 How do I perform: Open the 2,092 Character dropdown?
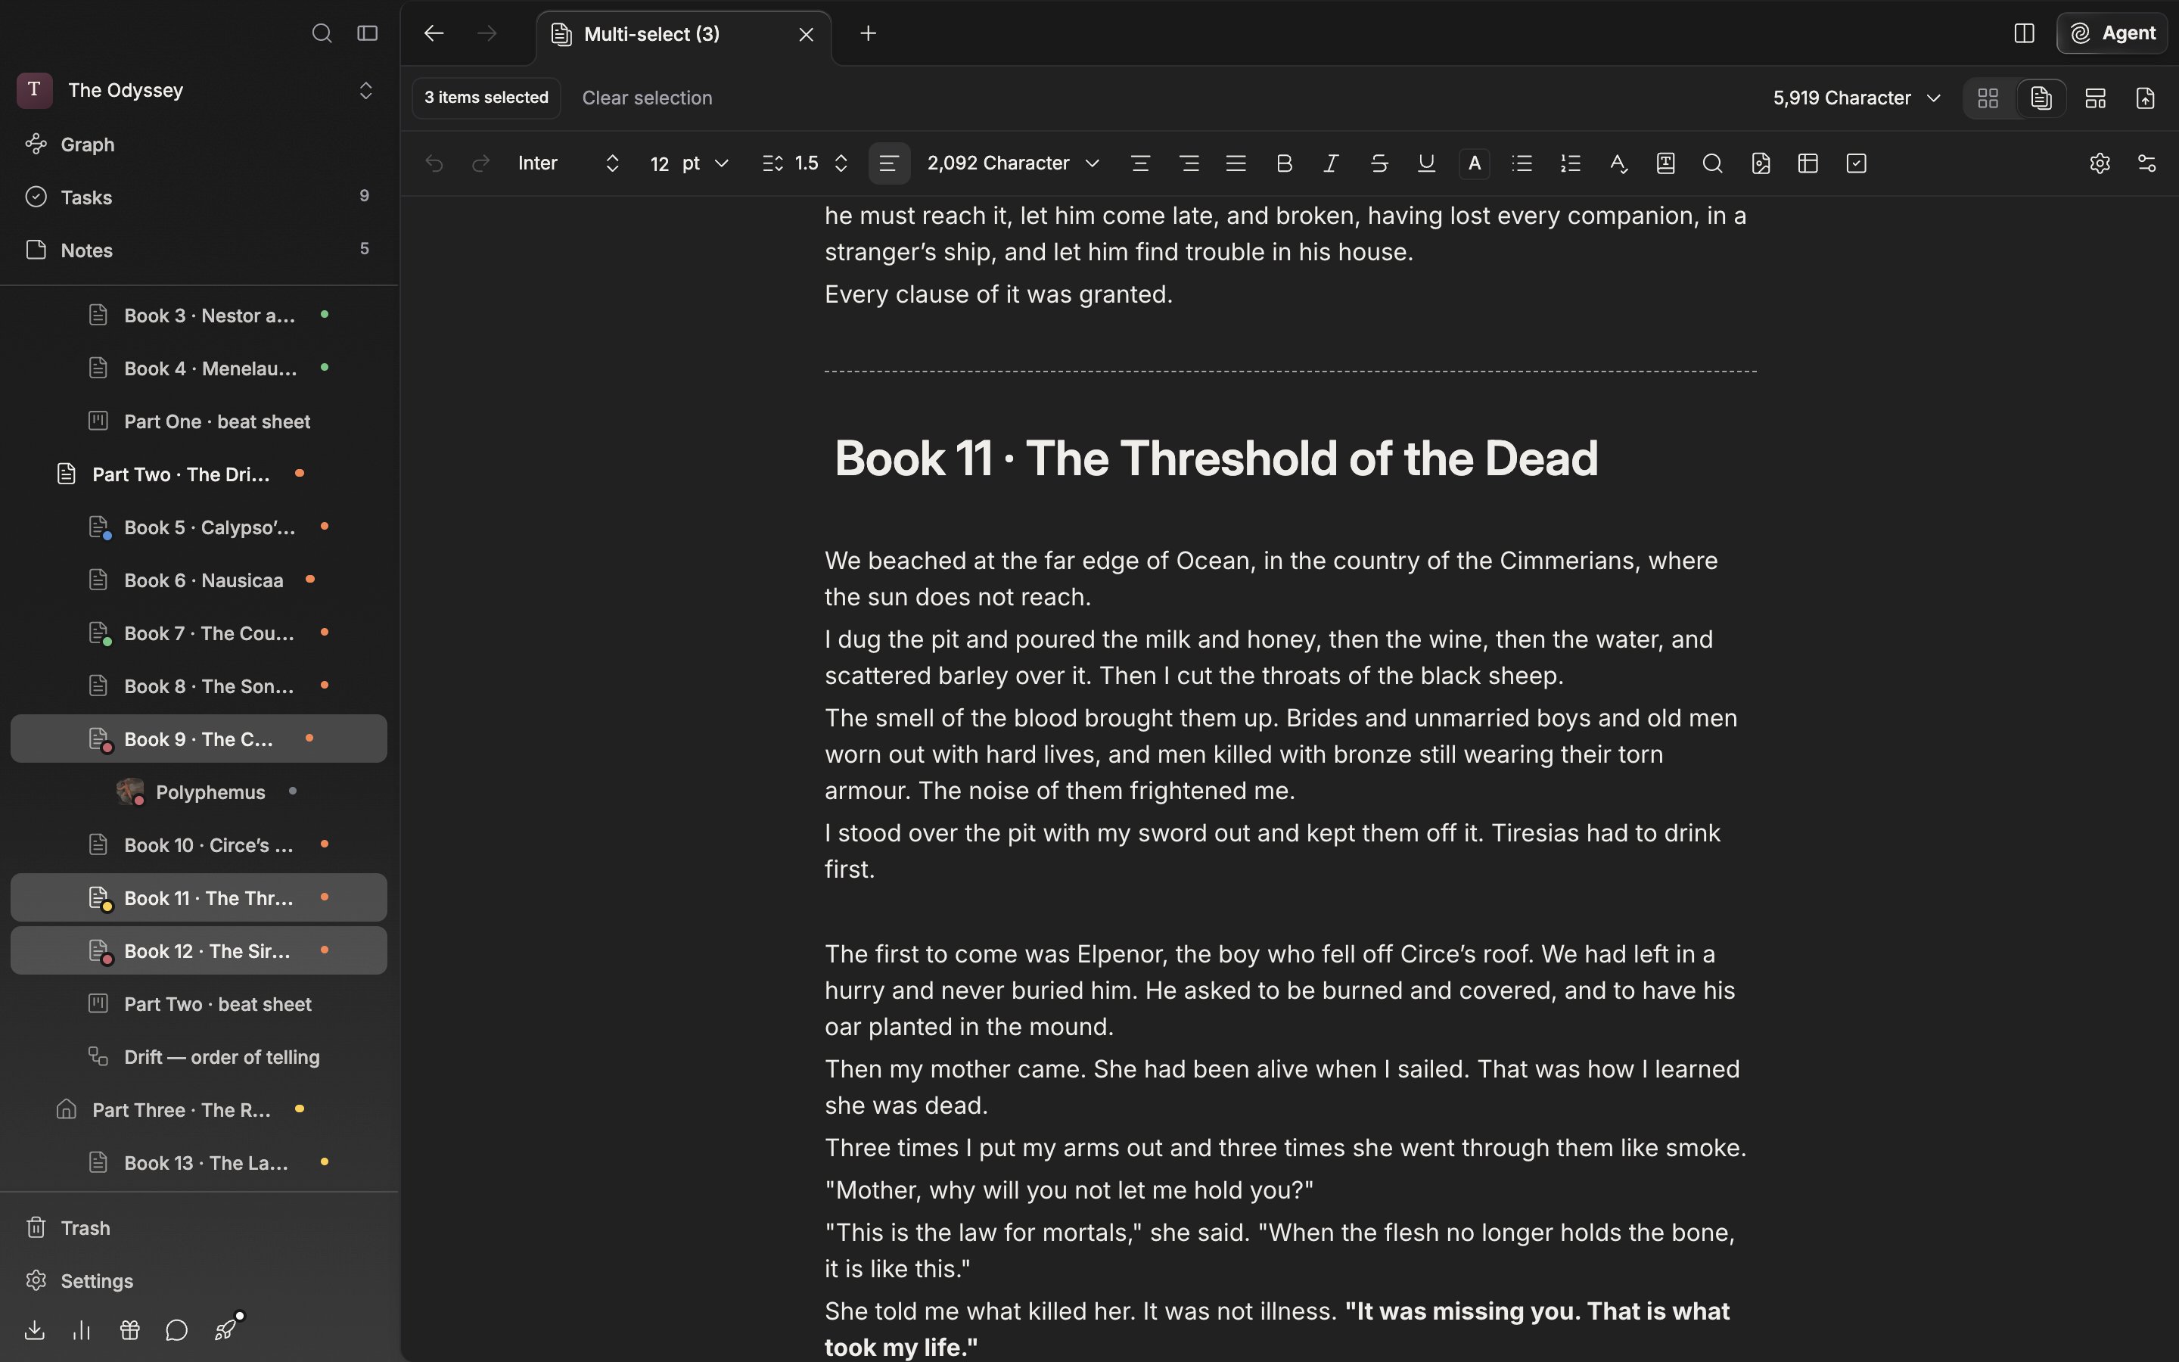pyautogui.click(x=1013, y=163)
